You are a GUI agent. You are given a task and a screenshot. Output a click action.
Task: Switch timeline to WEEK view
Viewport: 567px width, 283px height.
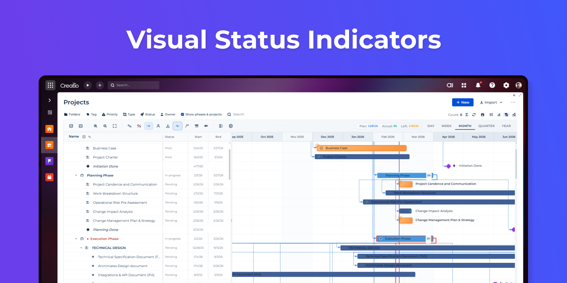(x=446, y=126)
